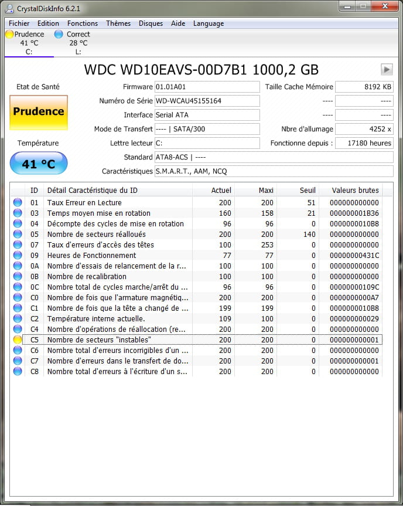The width and height of the screenshot is (403, 506).
Task: Click status orb for ID C8 row
Action: (x=18, y=371)
